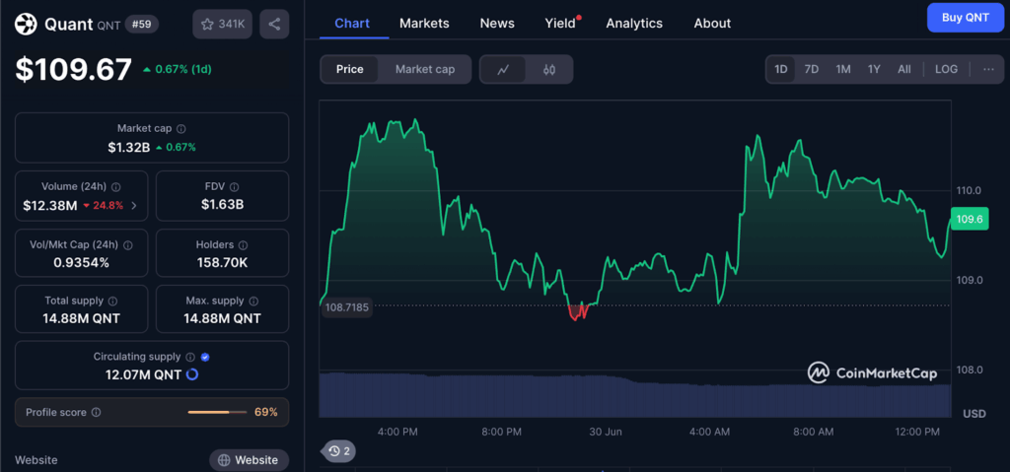
Task: Switch to the Markets tab
Action: [x=424, y=23]
